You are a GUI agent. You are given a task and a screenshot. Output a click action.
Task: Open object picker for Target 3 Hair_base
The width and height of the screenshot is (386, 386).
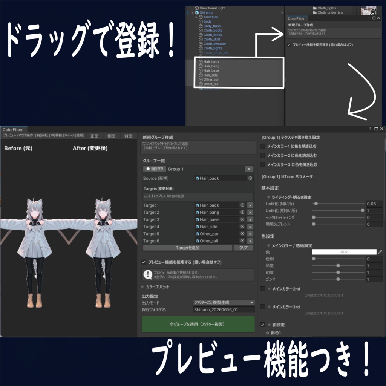coord(242,219)
